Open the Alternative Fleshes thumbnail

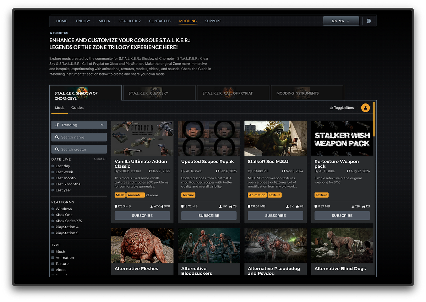tap(142, 245)
